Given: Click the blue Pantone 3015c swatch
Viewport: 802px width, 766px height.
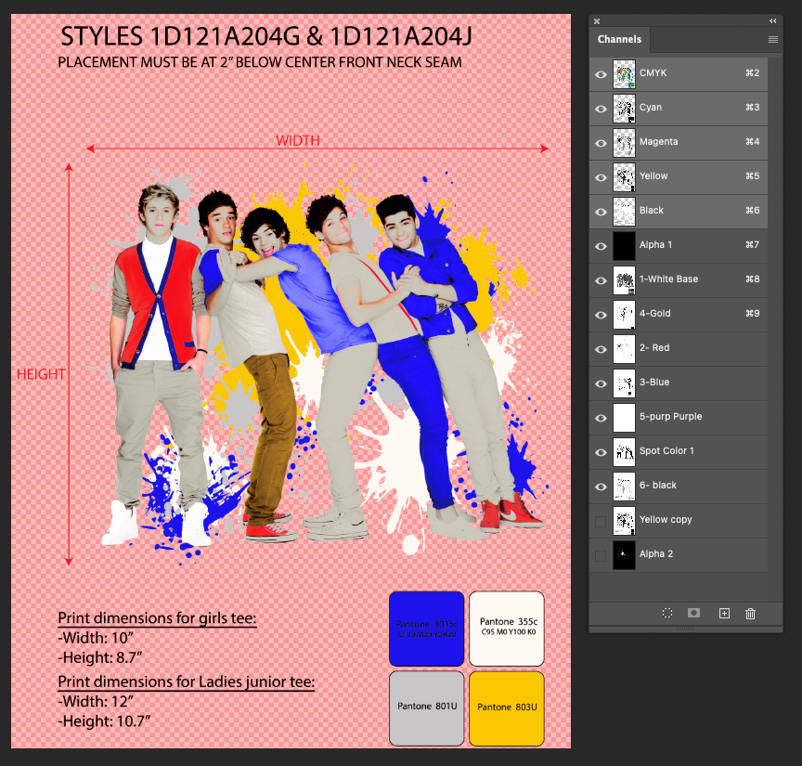Looking at the screenshot, I should [x=427, y=629].
